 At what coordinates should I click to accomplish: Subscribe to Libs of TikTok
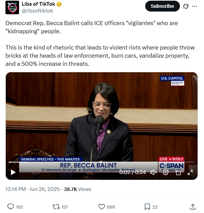162,6
